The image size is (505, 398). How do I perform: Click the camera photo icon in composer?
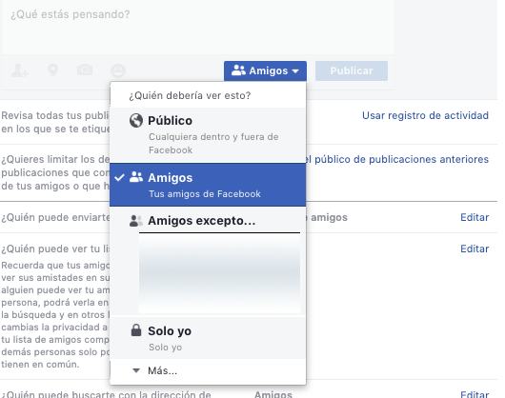pos(85,70)
